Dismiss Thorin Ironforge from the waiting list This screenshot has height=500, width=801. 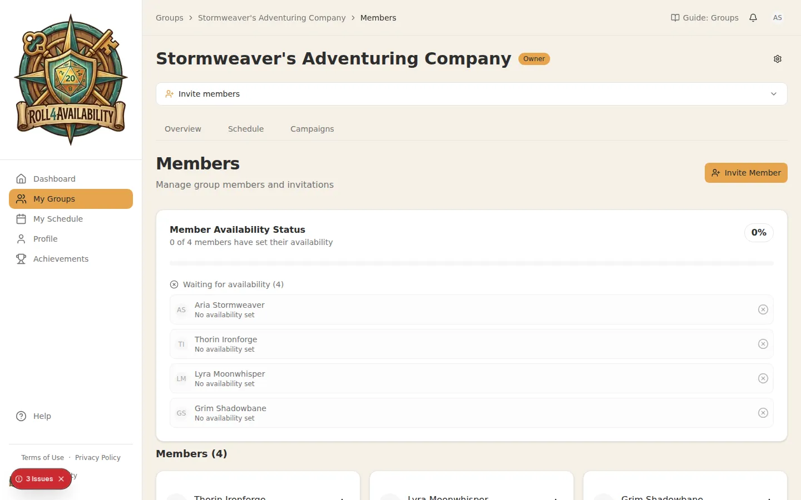(763, 344)
